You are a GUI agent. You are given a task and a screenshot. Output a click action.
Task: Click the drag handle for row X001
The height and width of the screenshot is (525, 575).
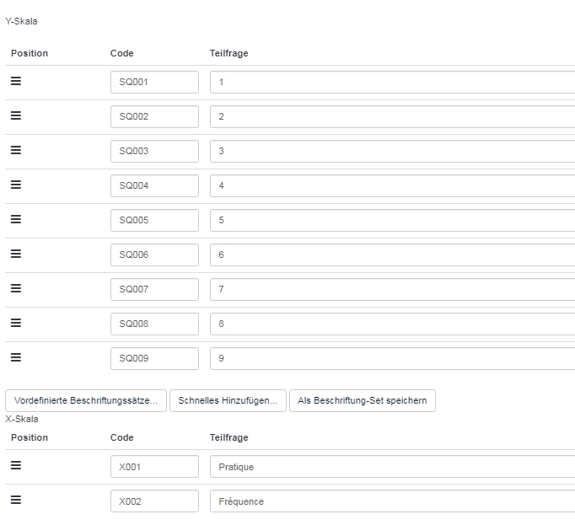(x=16, y=466)
